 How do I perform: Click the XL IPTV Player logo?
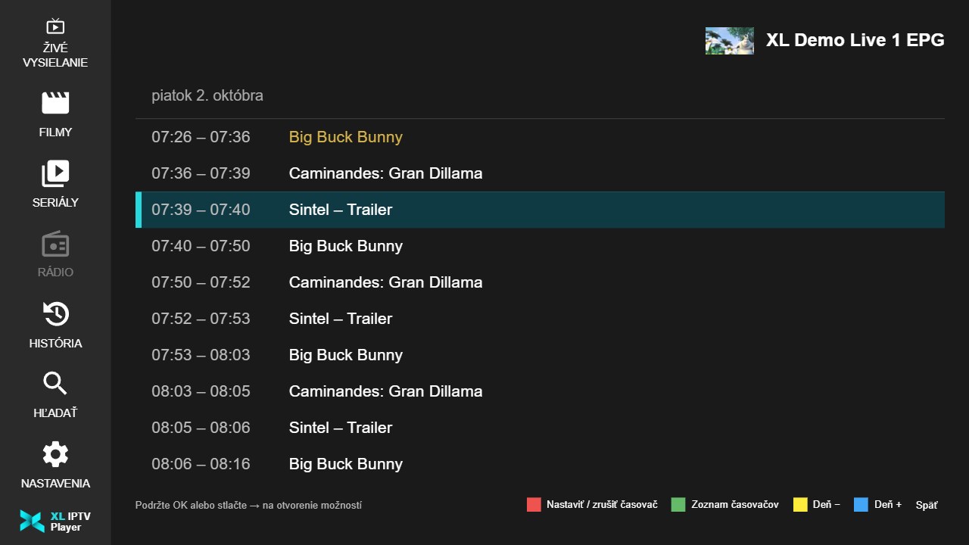pyautogui.click(x=55, y=521)
